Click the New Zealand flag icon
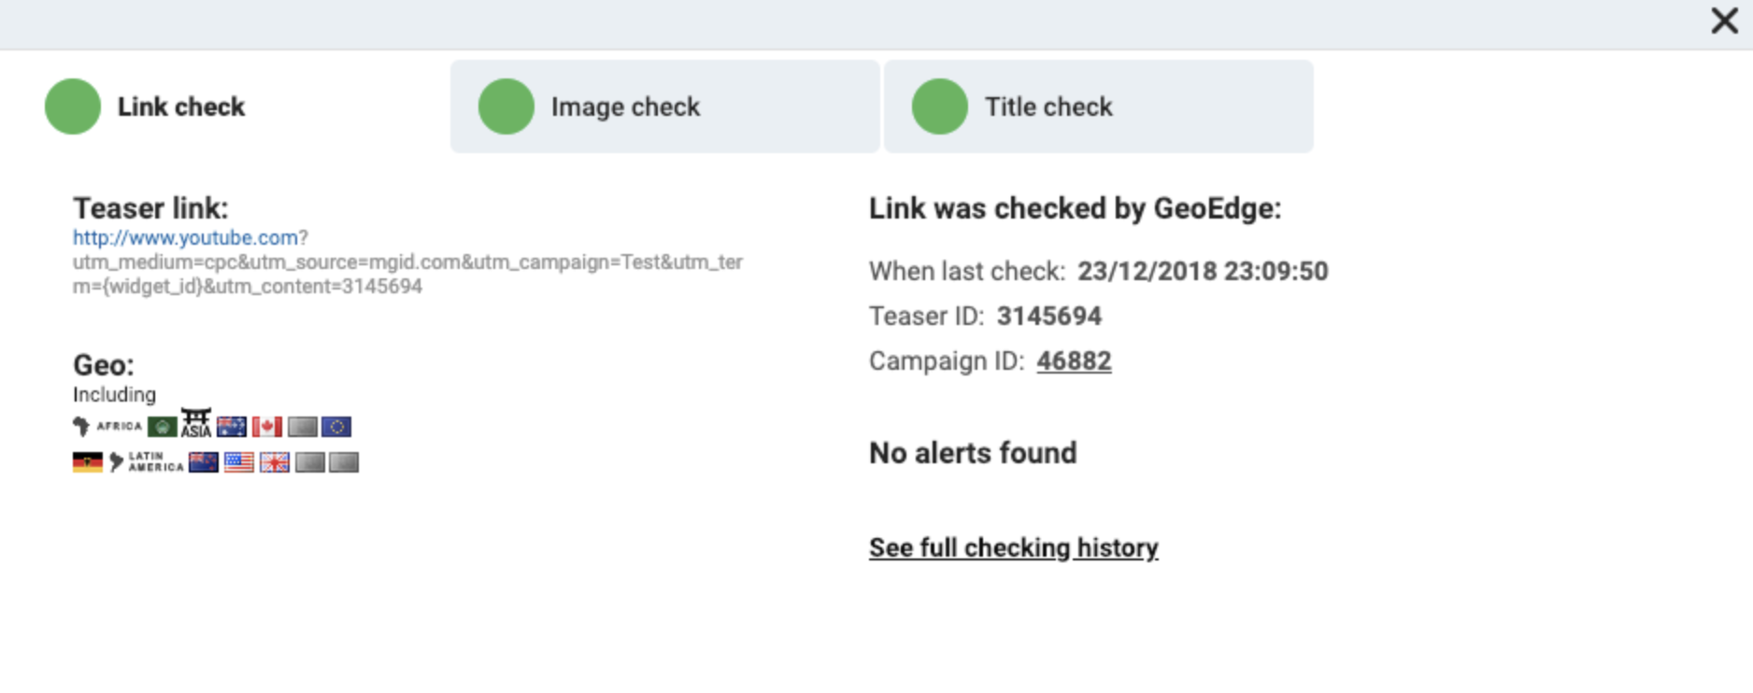This screenshot has width=1753, height=693. click(x=204, y=462)
